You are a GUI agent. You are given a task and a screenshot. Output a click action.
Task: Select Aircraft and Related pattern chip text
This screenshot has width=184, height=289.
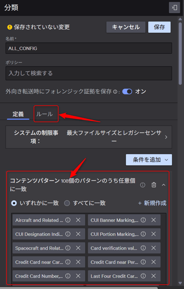click(39, 220)
